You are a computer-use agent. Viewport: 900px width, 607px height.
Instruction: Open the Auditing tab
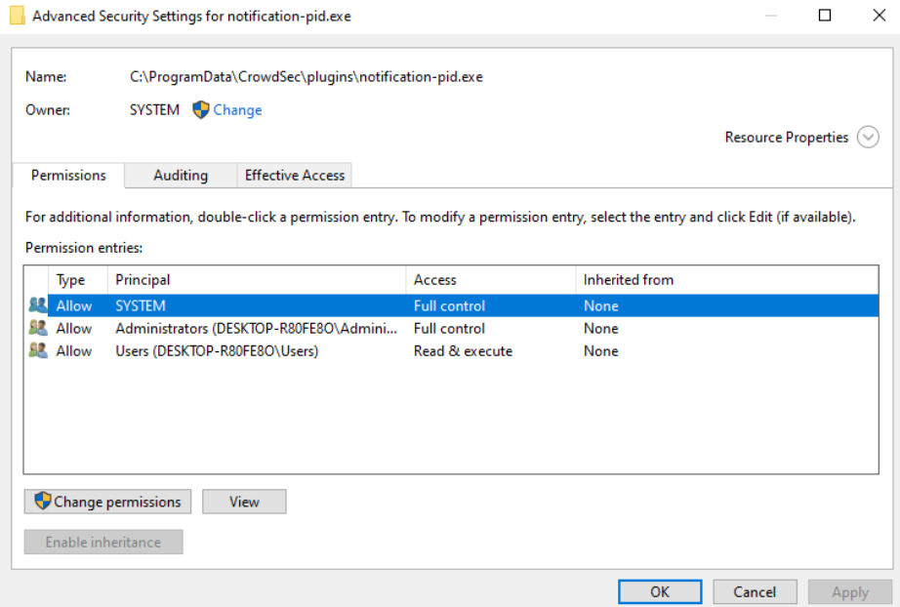(x=181, y=175)
